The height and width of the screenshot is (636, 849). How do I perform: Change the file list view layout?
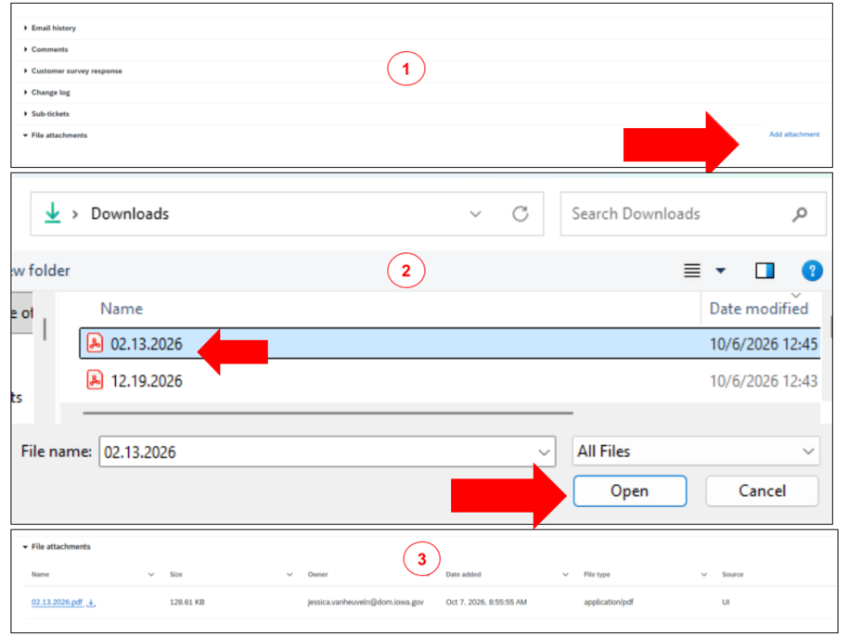click(692, 271)
